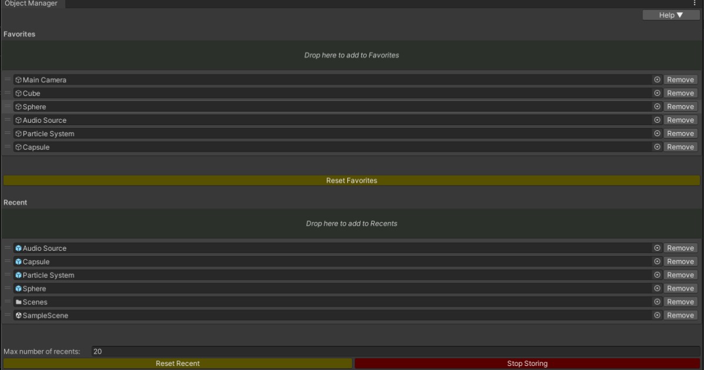Select Particle System field in Favorites
The width and height of the screenshot is (704, 370).
[x=337, y=134]
